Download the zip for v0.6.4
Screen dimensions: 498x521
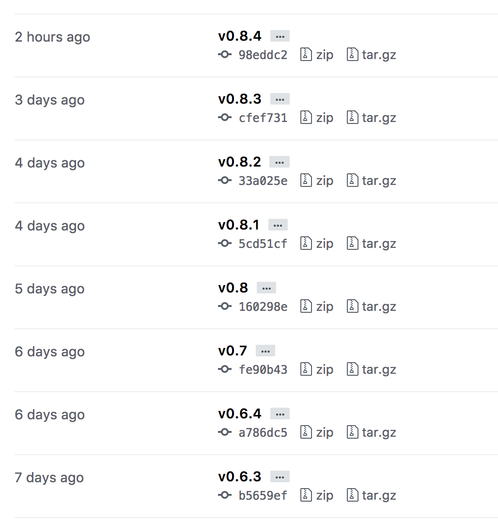324,432
